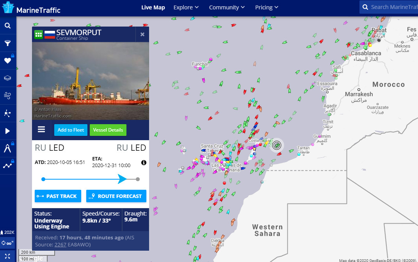Click the Russian flag icon
The height and width of the screenshot is (262, 418).
50,35
